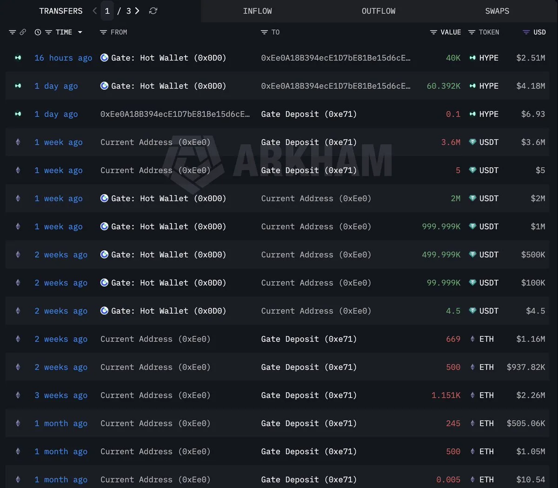This screenshot has width=558, height=488.
Task: Click Ethereum chain icon of 669 ETH row
Action: [18, 339]
